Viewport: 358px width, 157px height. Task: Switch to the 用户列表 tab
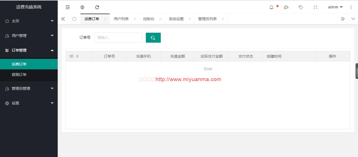point(121,19)
